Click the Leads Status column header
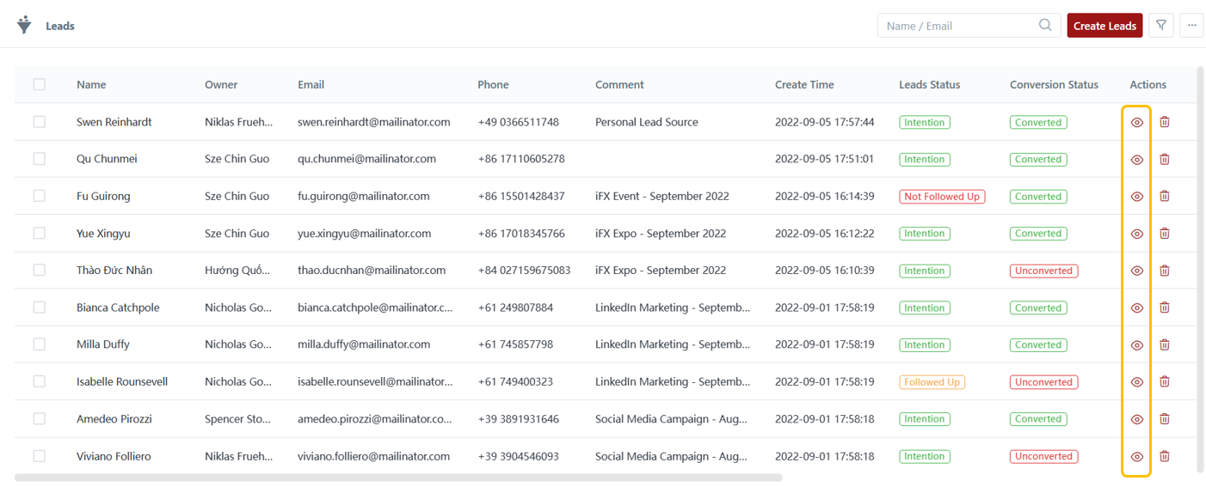The image size is (1206, 487). [929, 85]
